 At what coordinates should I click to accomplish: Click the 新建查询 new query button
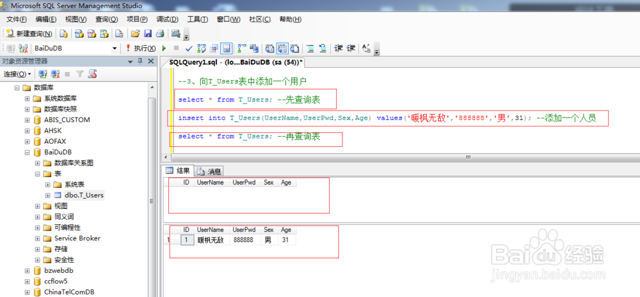[x=29, y=34]
